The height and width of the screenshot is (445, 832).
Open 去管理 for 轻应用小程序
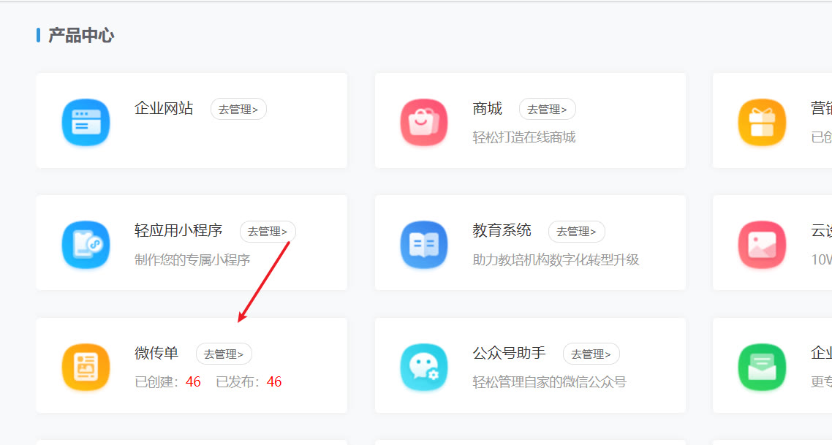point(268,231)
